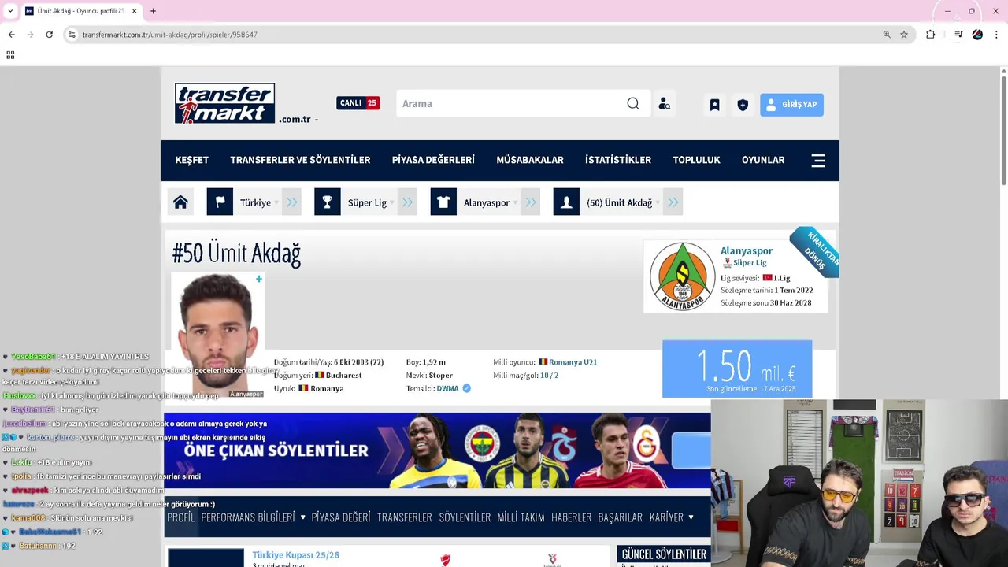Select the Transferler profile tab
This screenshot has height=567, width=1008.
[x=404, y=517]
